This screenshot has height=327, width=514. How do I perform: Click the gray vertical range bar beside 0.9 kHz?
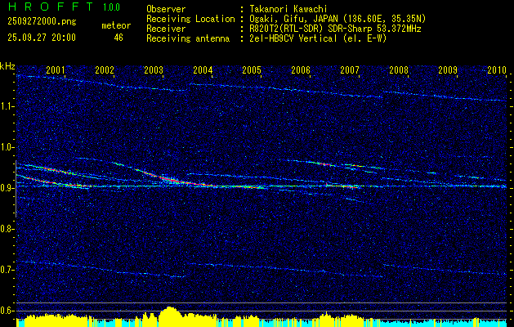16,189
